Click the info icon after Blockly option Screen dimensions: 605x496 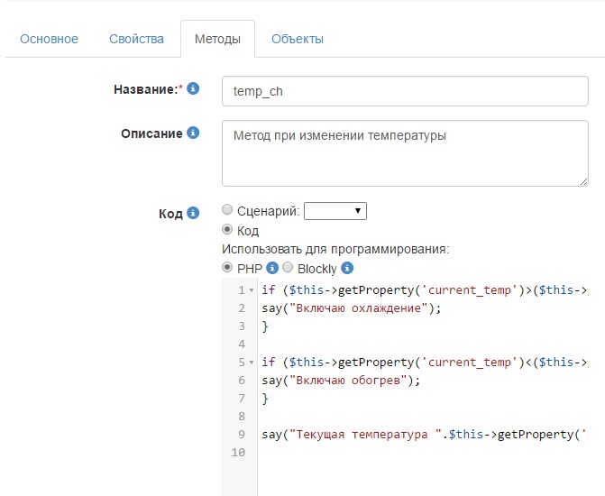click(347, 269)
